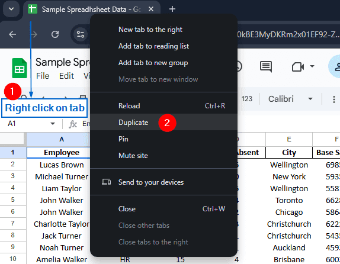340x264 pixels.
Task: Choose New tab to the right
Action: point(163,30)
